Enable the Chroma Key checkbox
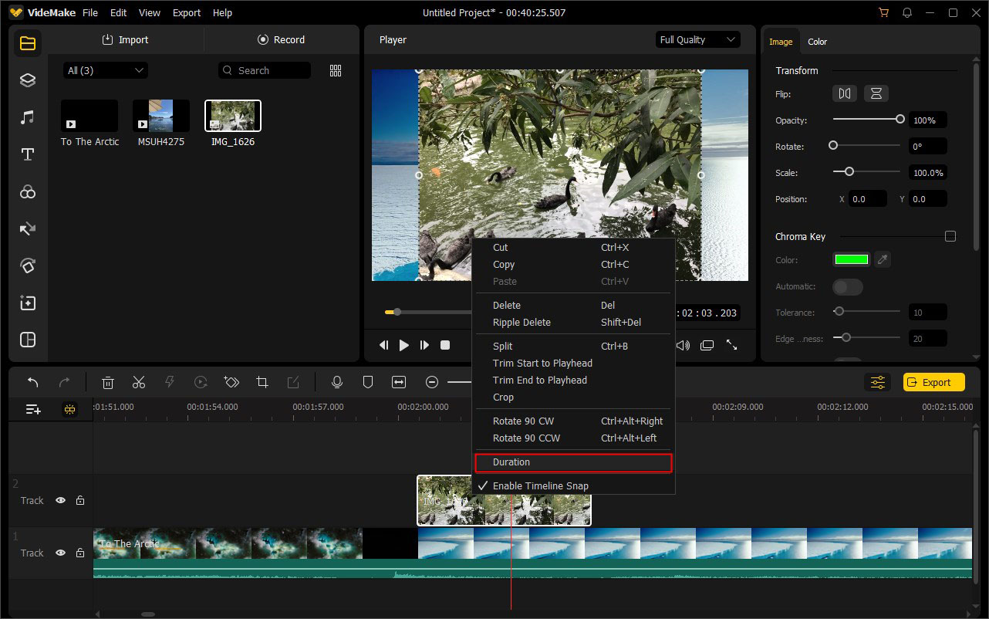The image size is (989, 619). pos(950,235)
